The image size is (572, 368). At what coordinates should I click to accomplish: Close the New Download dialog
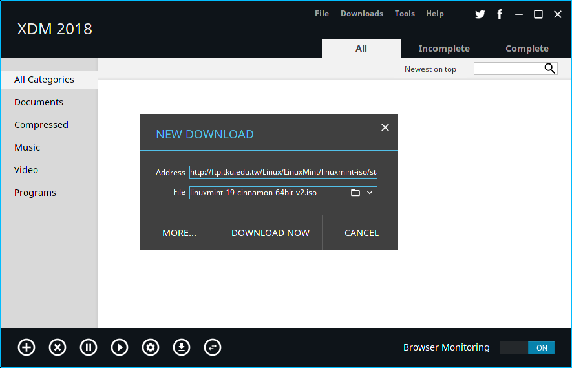385,127
